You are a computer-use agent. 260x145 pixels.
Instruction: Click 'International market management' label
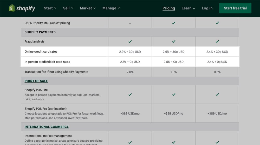tap(48, 136)
